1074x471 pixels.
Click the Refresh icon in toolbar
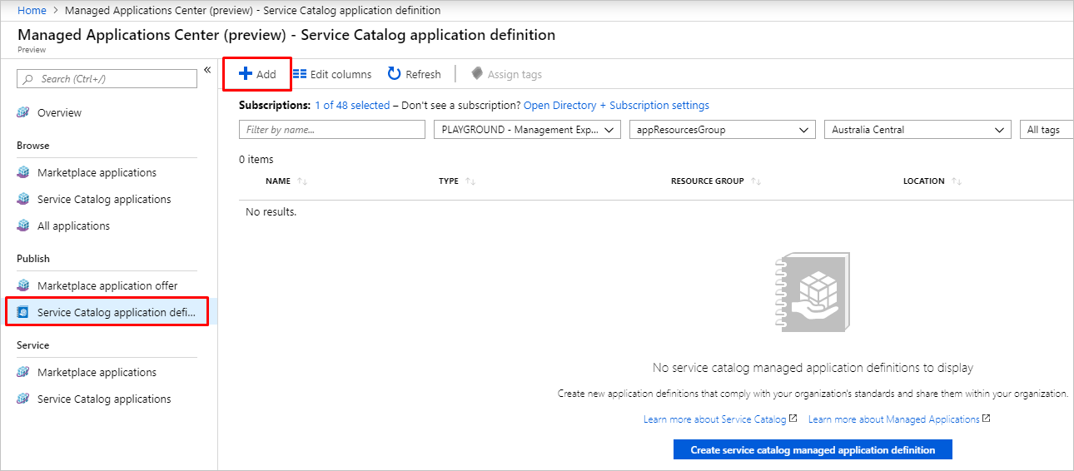[x=395, y=74]
